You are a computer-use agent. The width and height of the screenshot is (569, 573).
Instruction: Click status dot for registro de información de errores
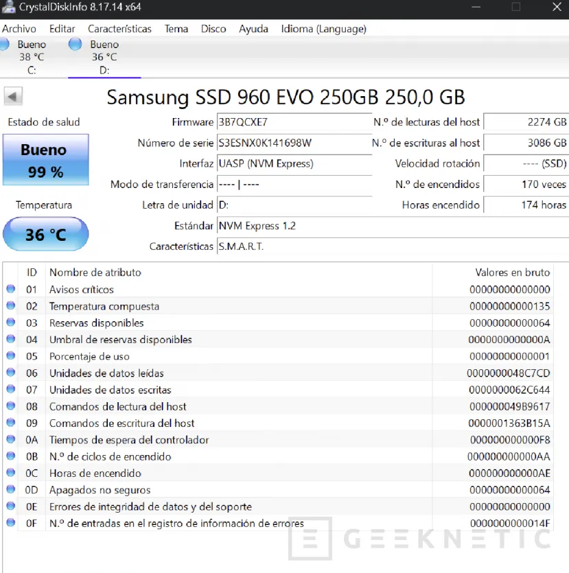click(10, 523)
